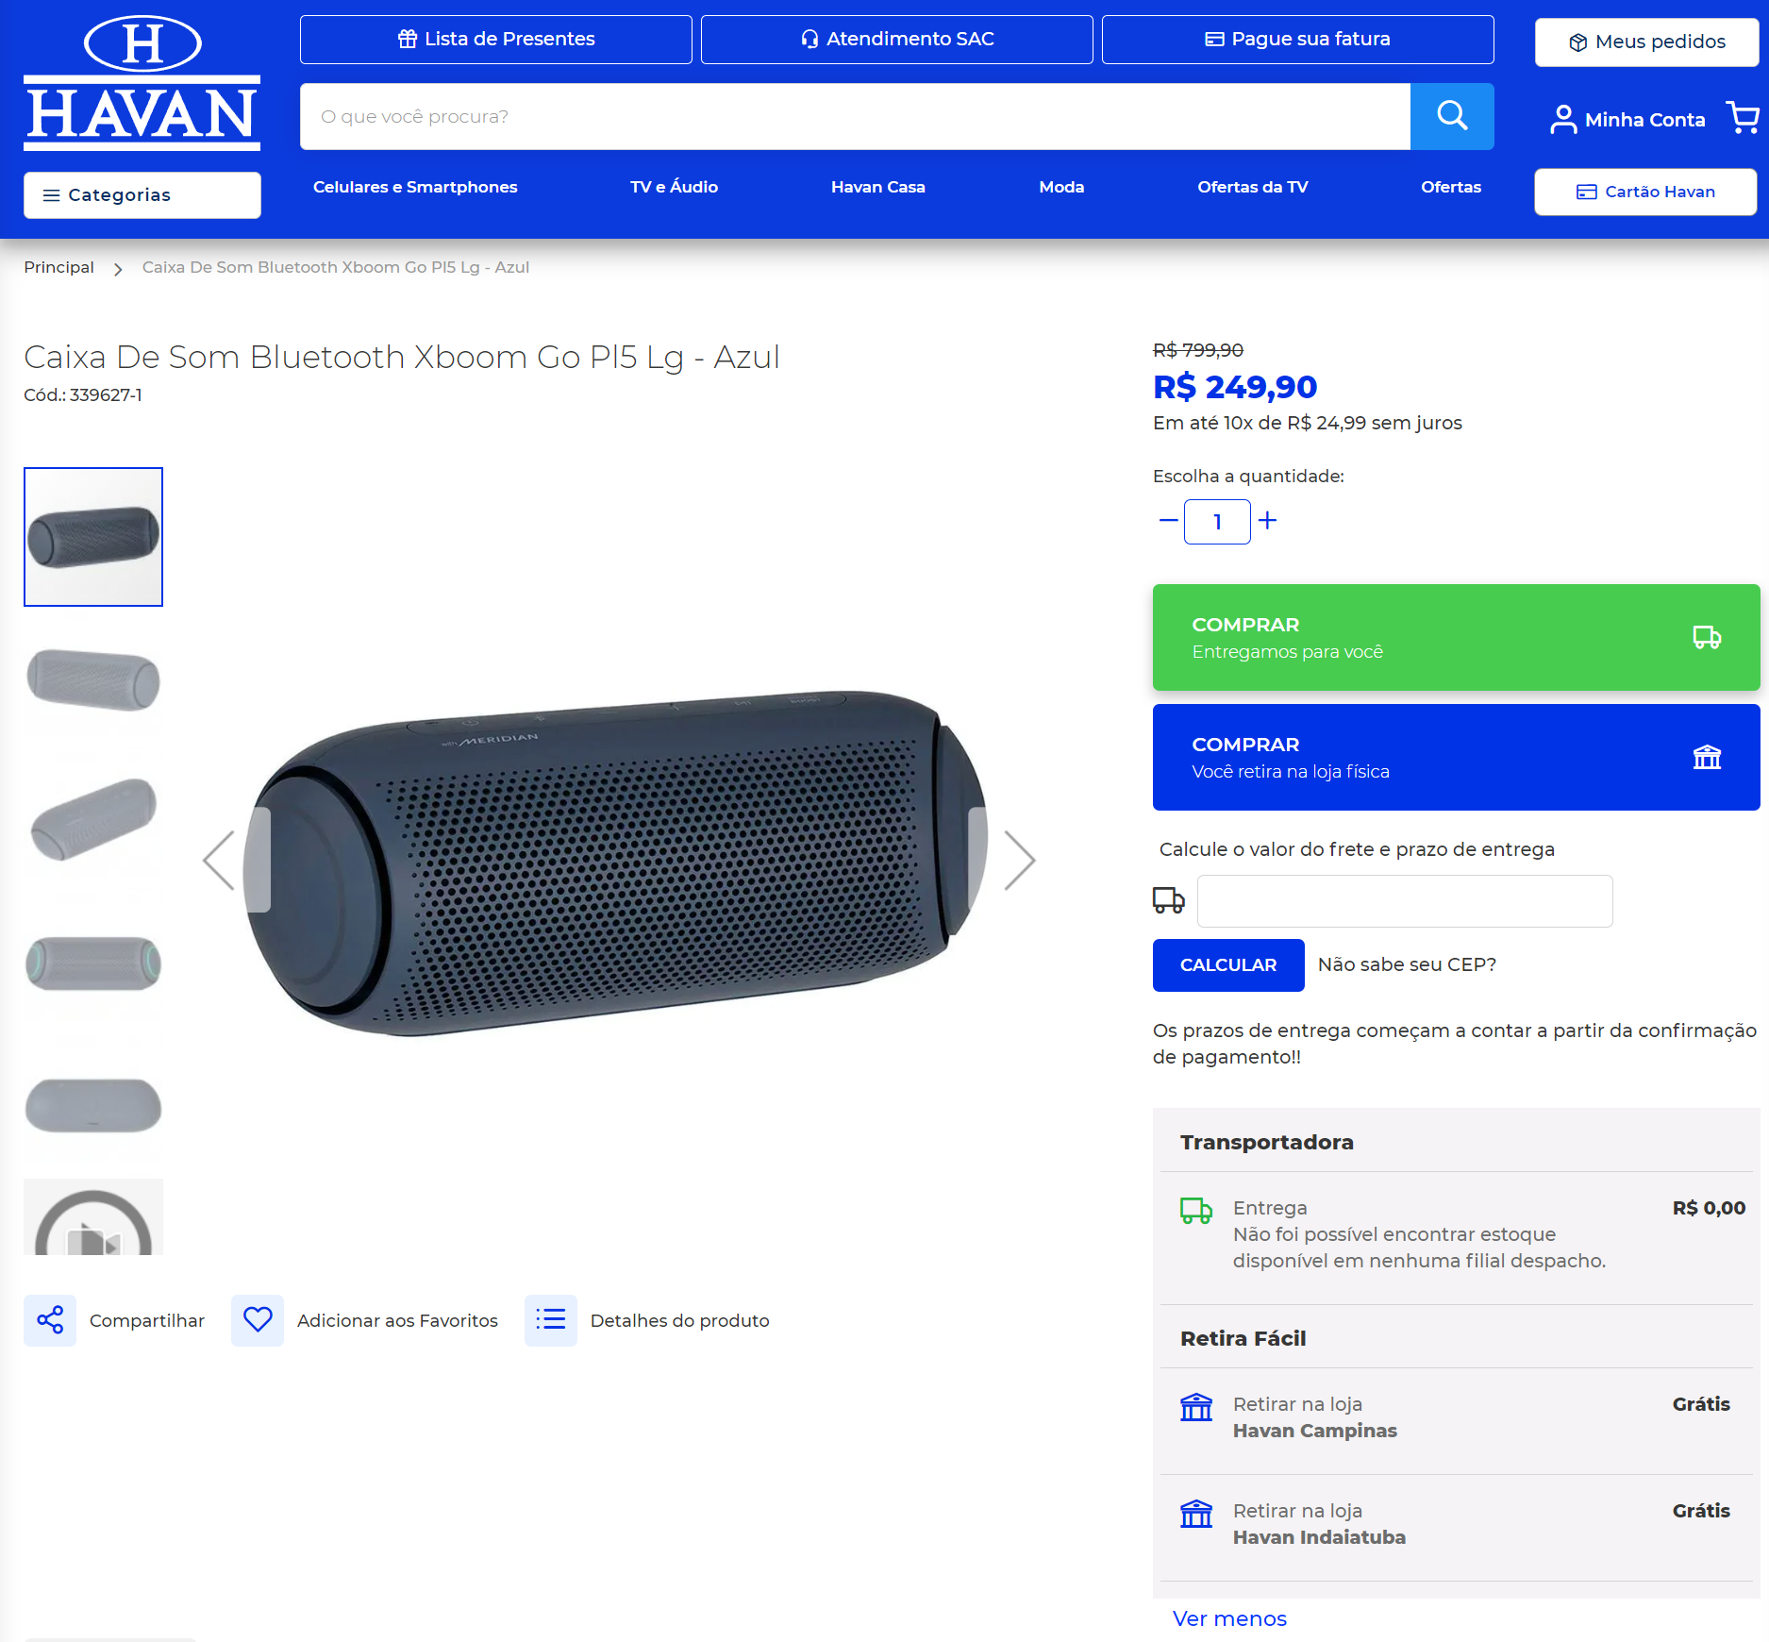Collapse shipping options with Ver menos
Image resolution: width=1769 pixels, height=1642 pixels.
(x=1229, y=1618)
